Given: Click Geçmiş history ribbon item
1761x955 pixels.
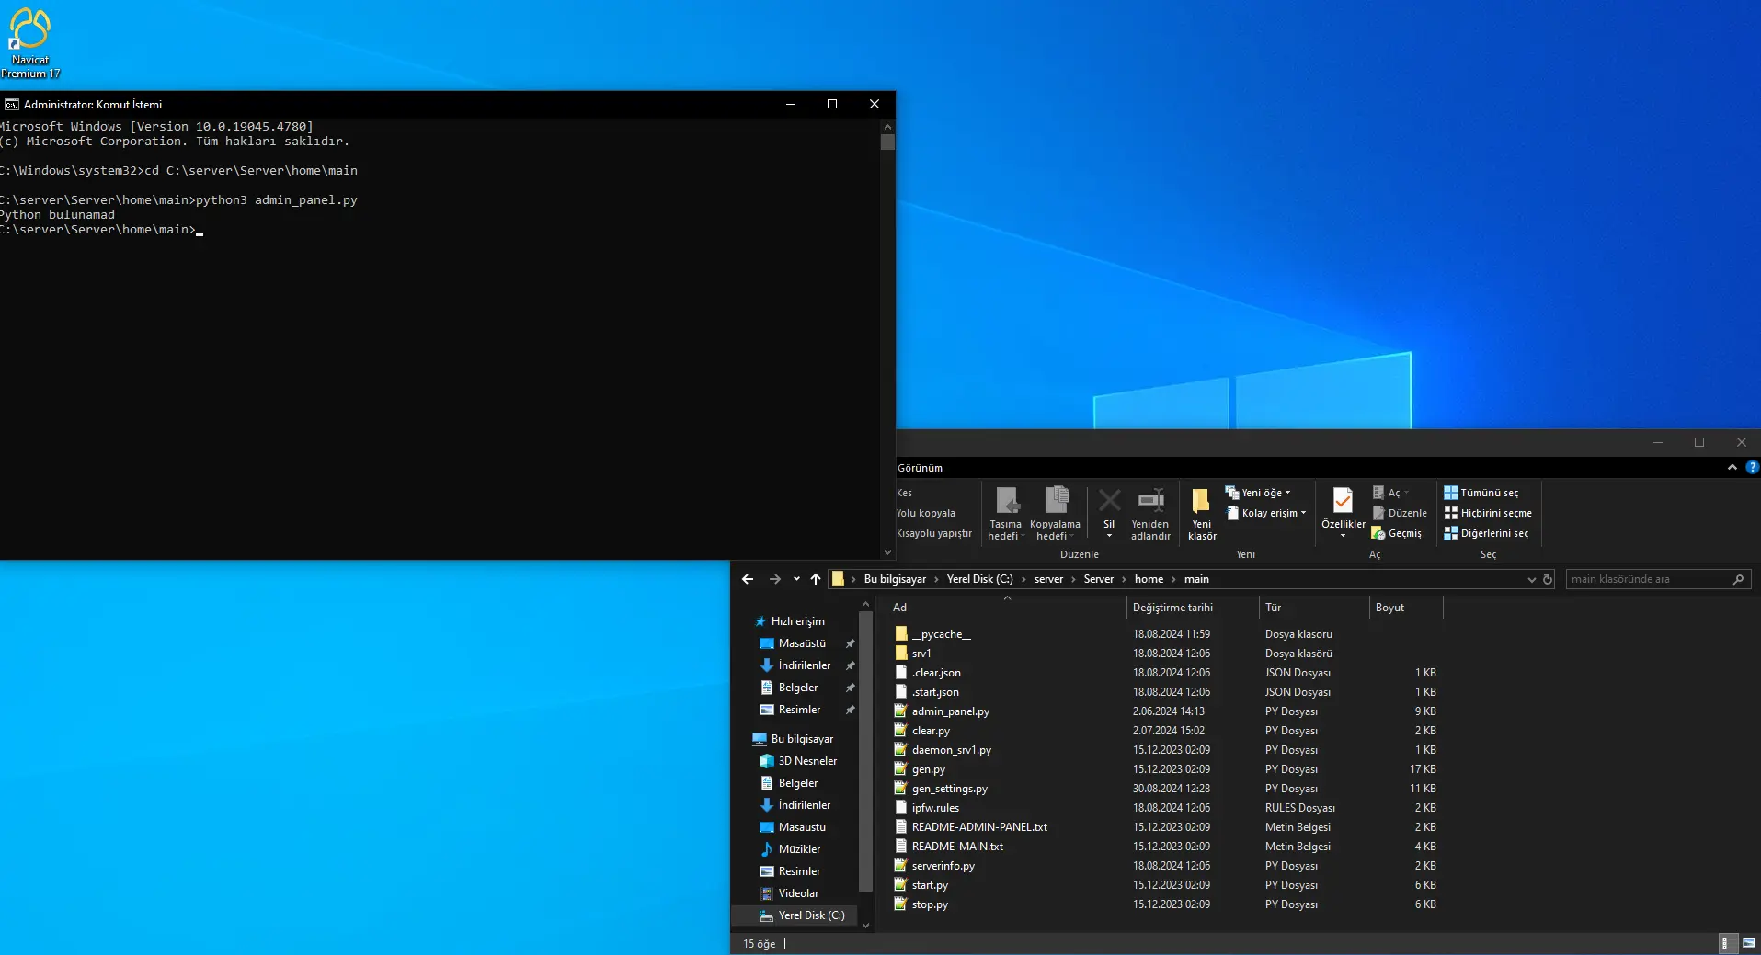Looking at the screenshot, I should pyautogui.click(x=1396, y=533).
